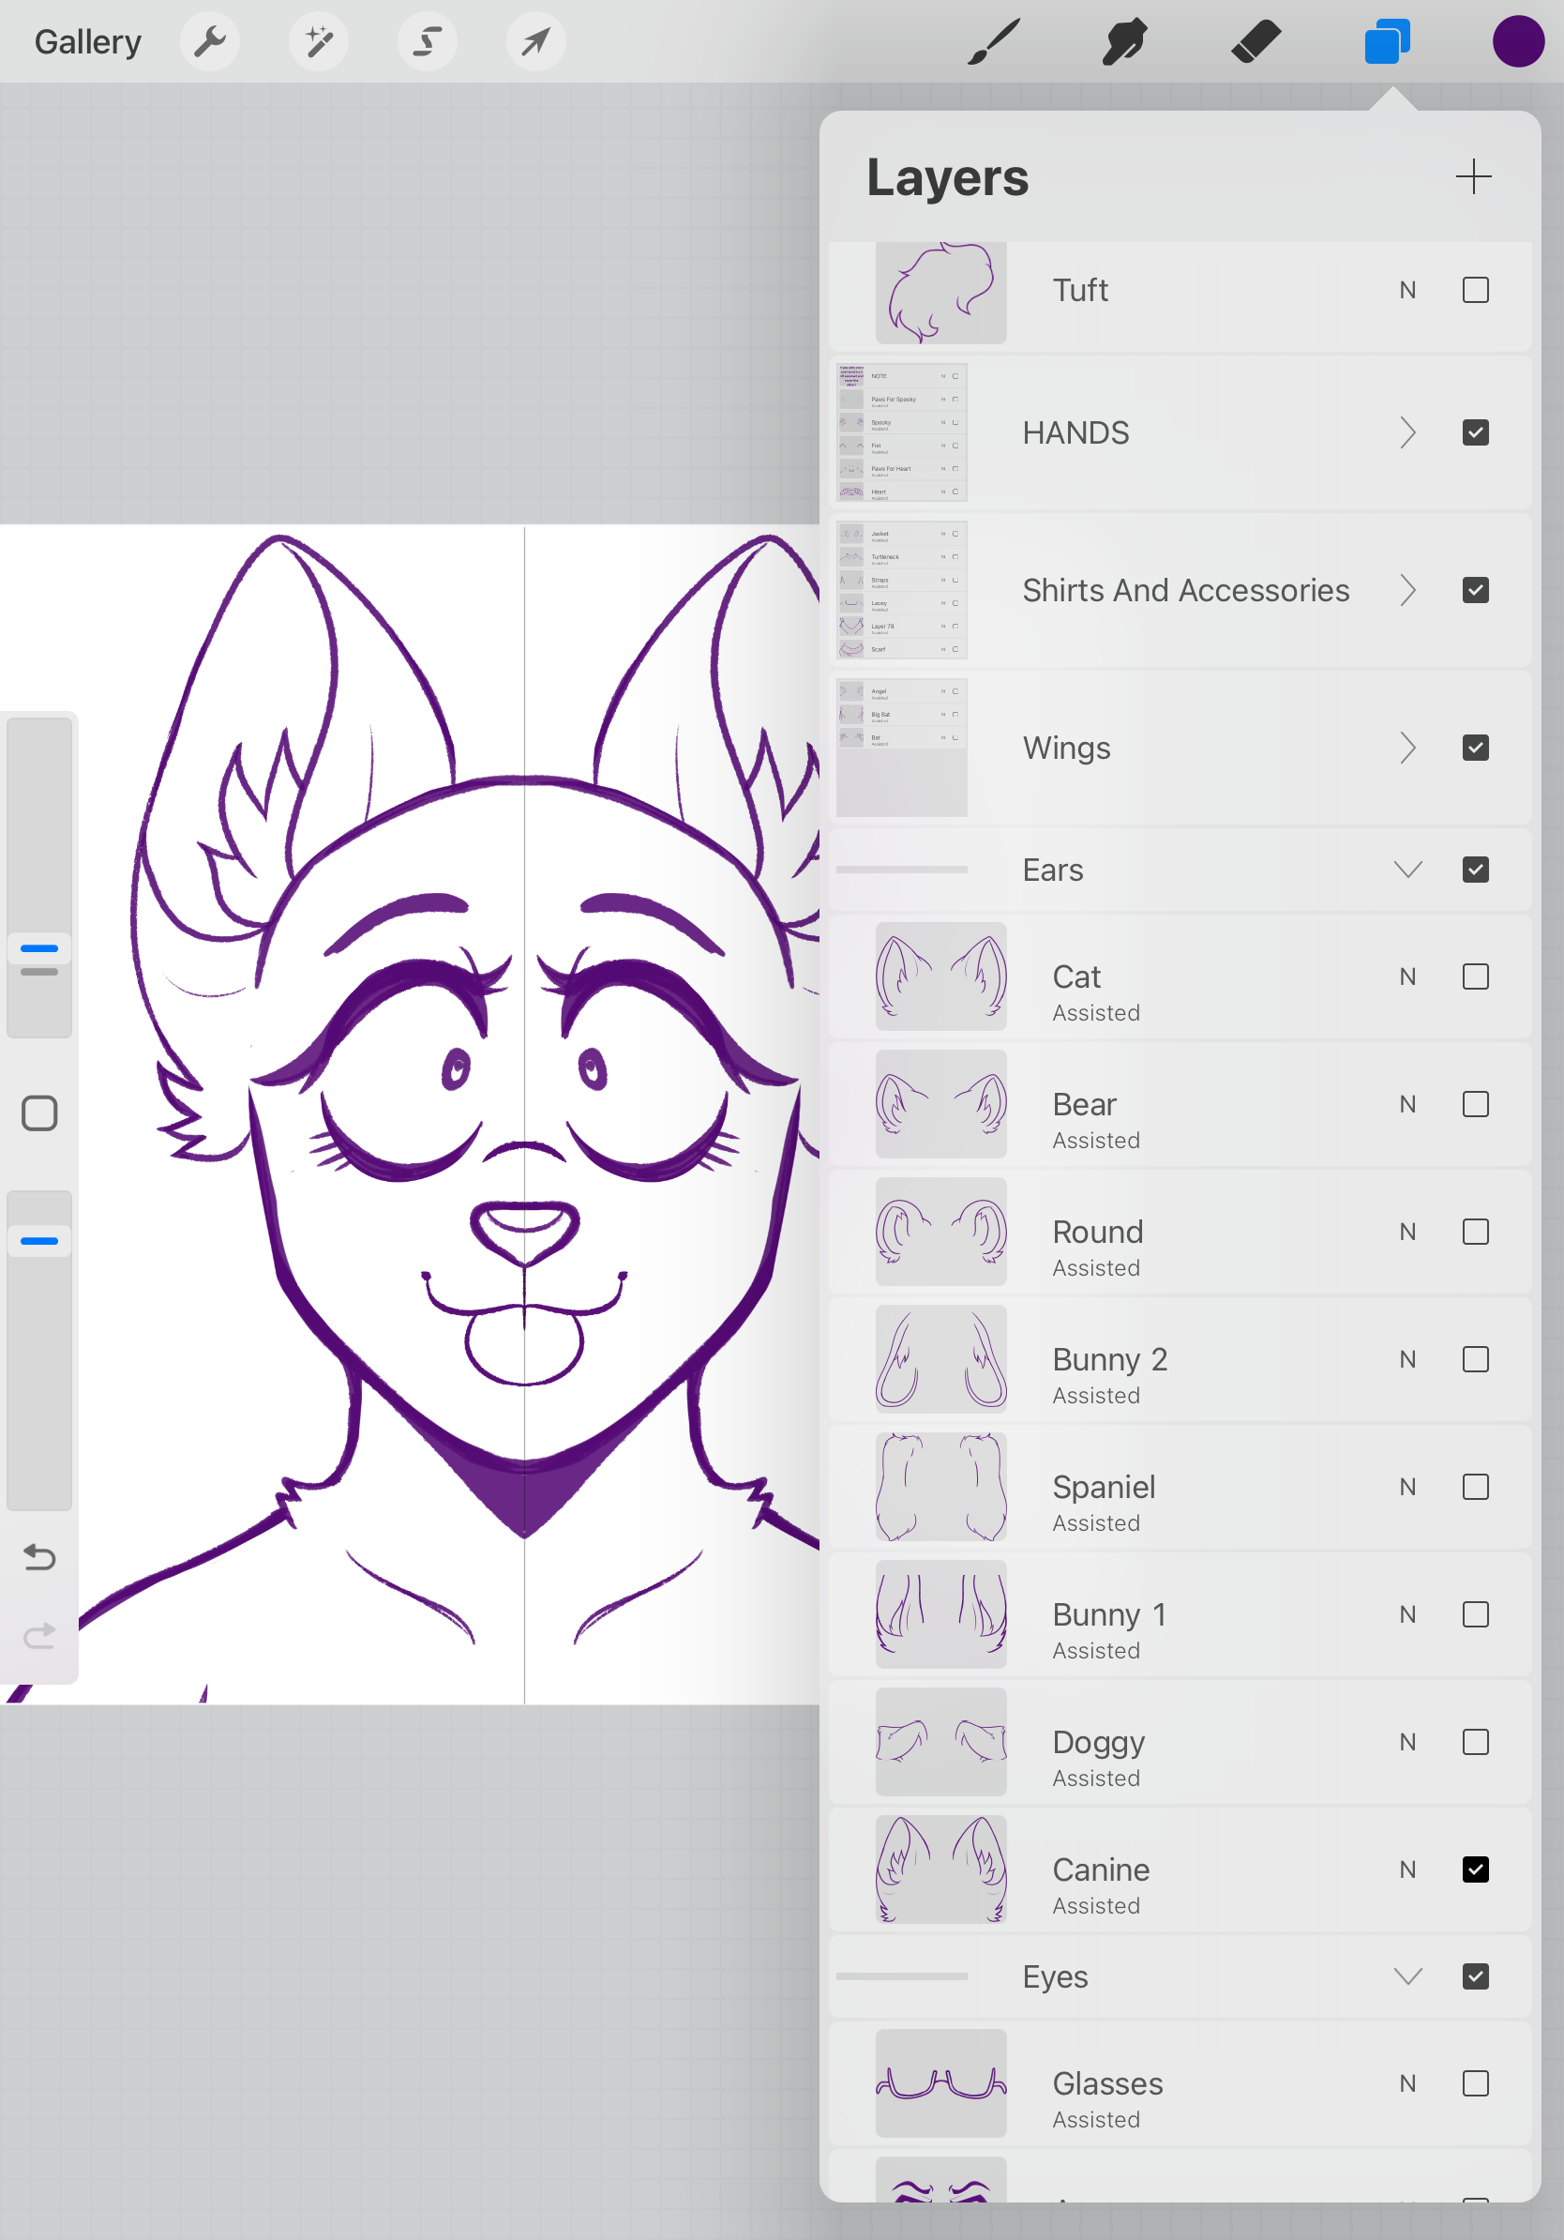Open the Layers panel icon

(1388, 41)
